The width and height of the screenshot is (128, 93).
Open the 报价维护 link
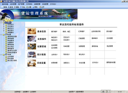109,32
